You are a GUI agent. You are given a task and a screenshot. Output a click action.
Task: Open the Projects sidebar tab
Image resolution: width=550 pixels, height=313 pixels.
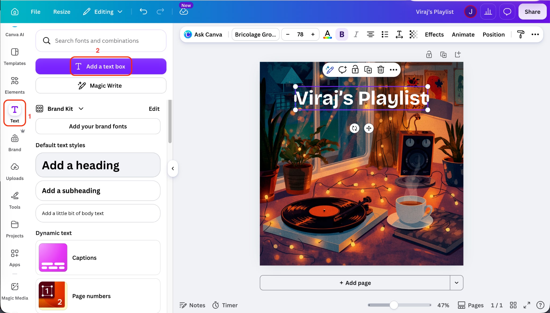tap(15, 229)
